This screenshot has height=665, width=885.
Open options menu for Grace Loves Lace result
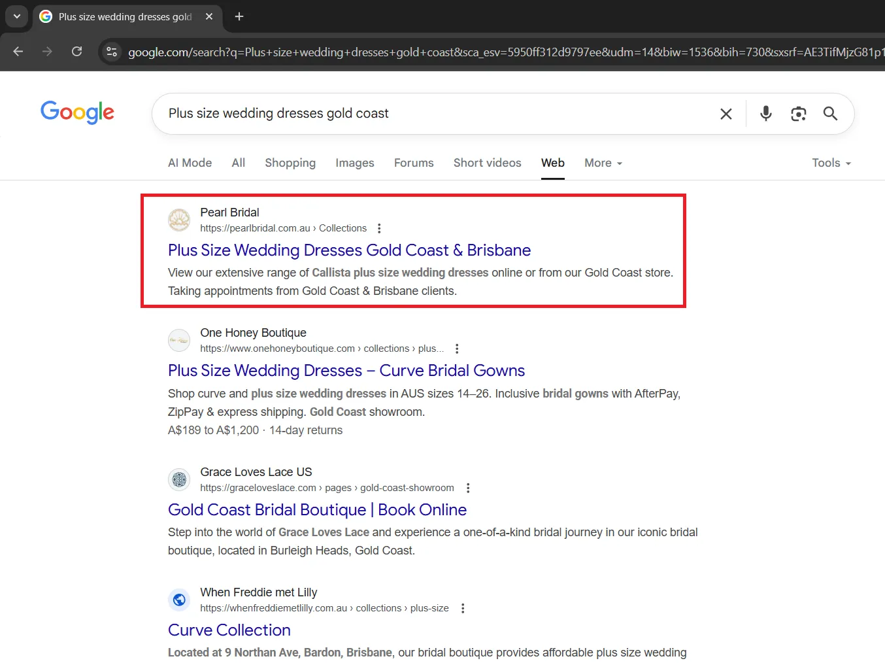468,488
